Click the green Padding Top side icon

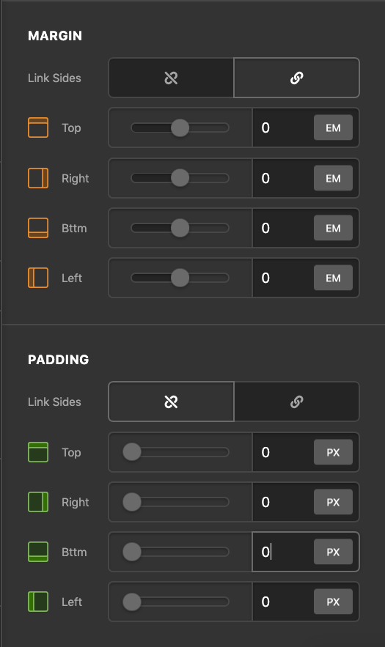(x=38, y=452)
